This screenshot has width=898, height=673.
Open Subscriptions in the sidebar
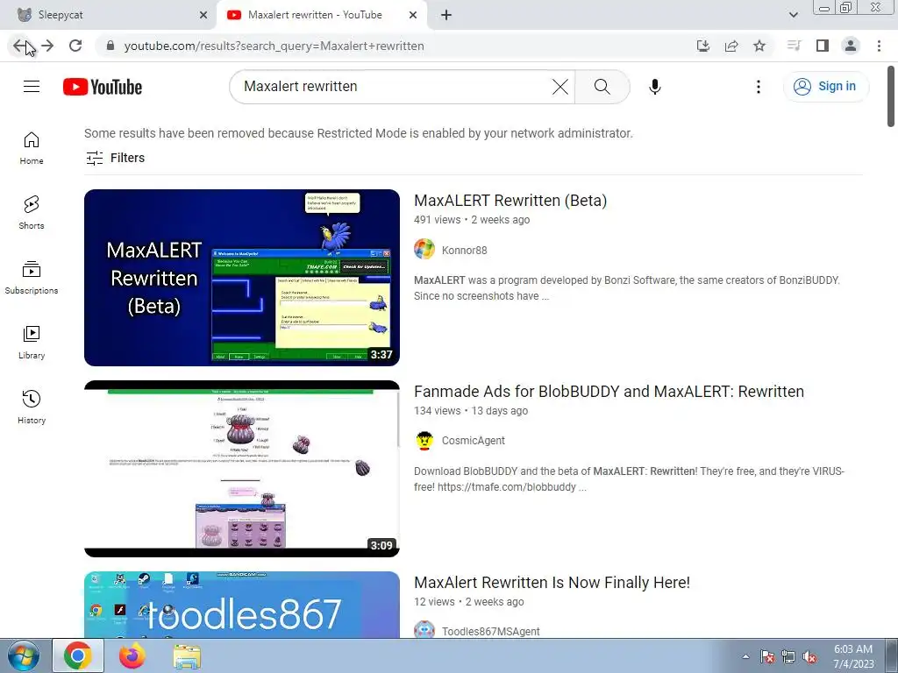pos(32,278)
